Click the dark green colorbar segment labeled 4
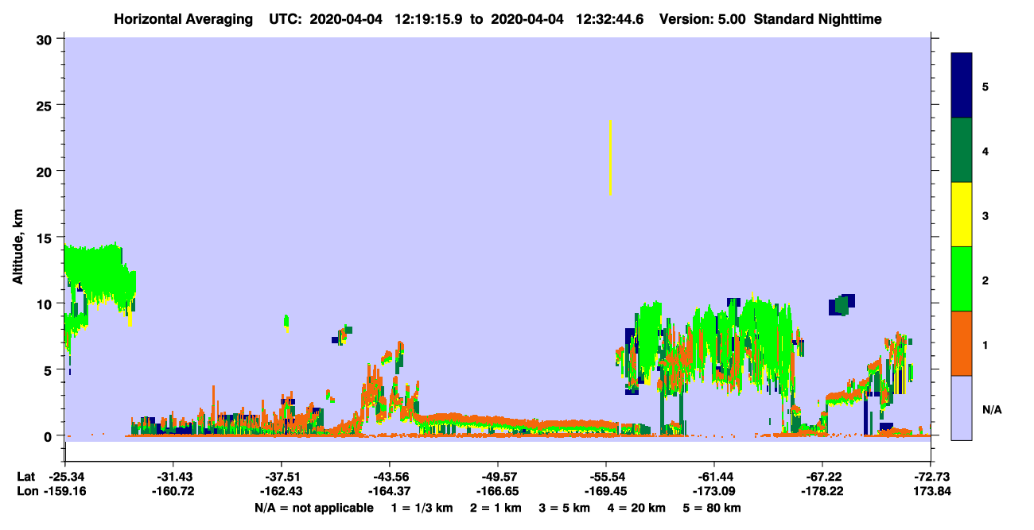This screenshot has width=1034, height=530. click(x=962, y=150)
